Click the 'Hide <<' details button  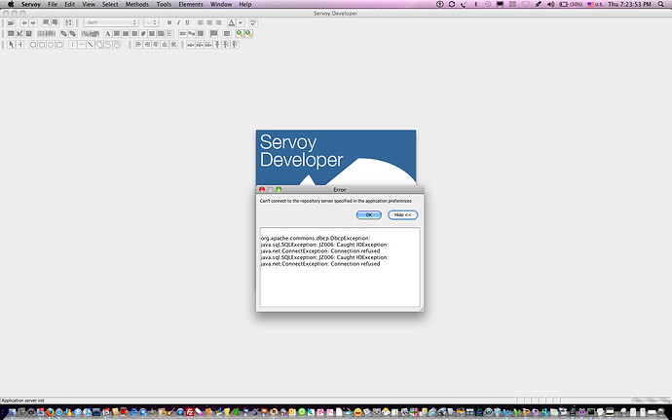tap(402, 215)
